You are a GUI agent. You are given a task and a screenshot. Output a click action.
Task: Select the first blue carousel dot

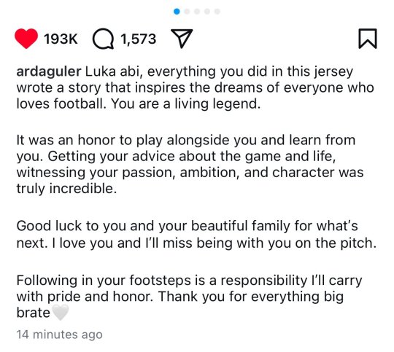[x=177, y=12]
